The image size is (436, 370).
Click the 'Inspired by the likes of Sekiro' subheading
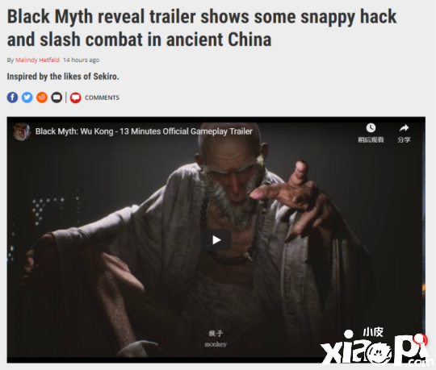(x=63, y=77)
